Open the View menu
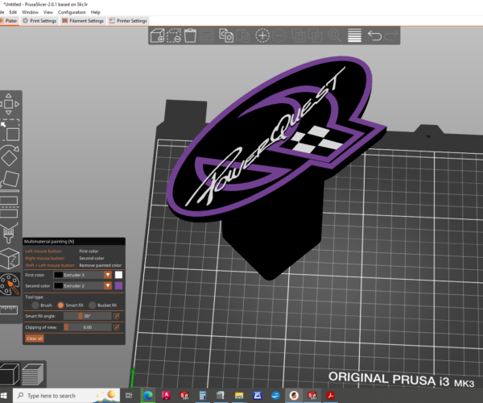This screenshot has width=483, height=403. [48, 12]
